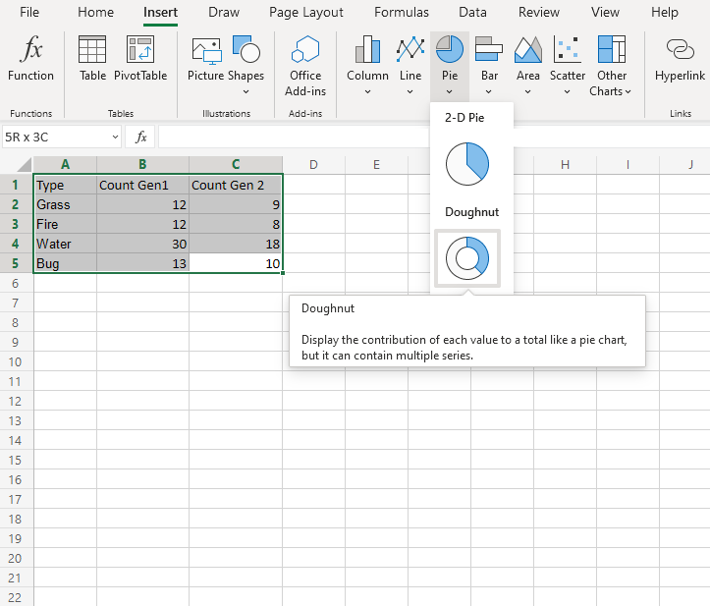Click the formula bar fx button
Viewport: 710px width, 606px height.
tap(141, 138)
